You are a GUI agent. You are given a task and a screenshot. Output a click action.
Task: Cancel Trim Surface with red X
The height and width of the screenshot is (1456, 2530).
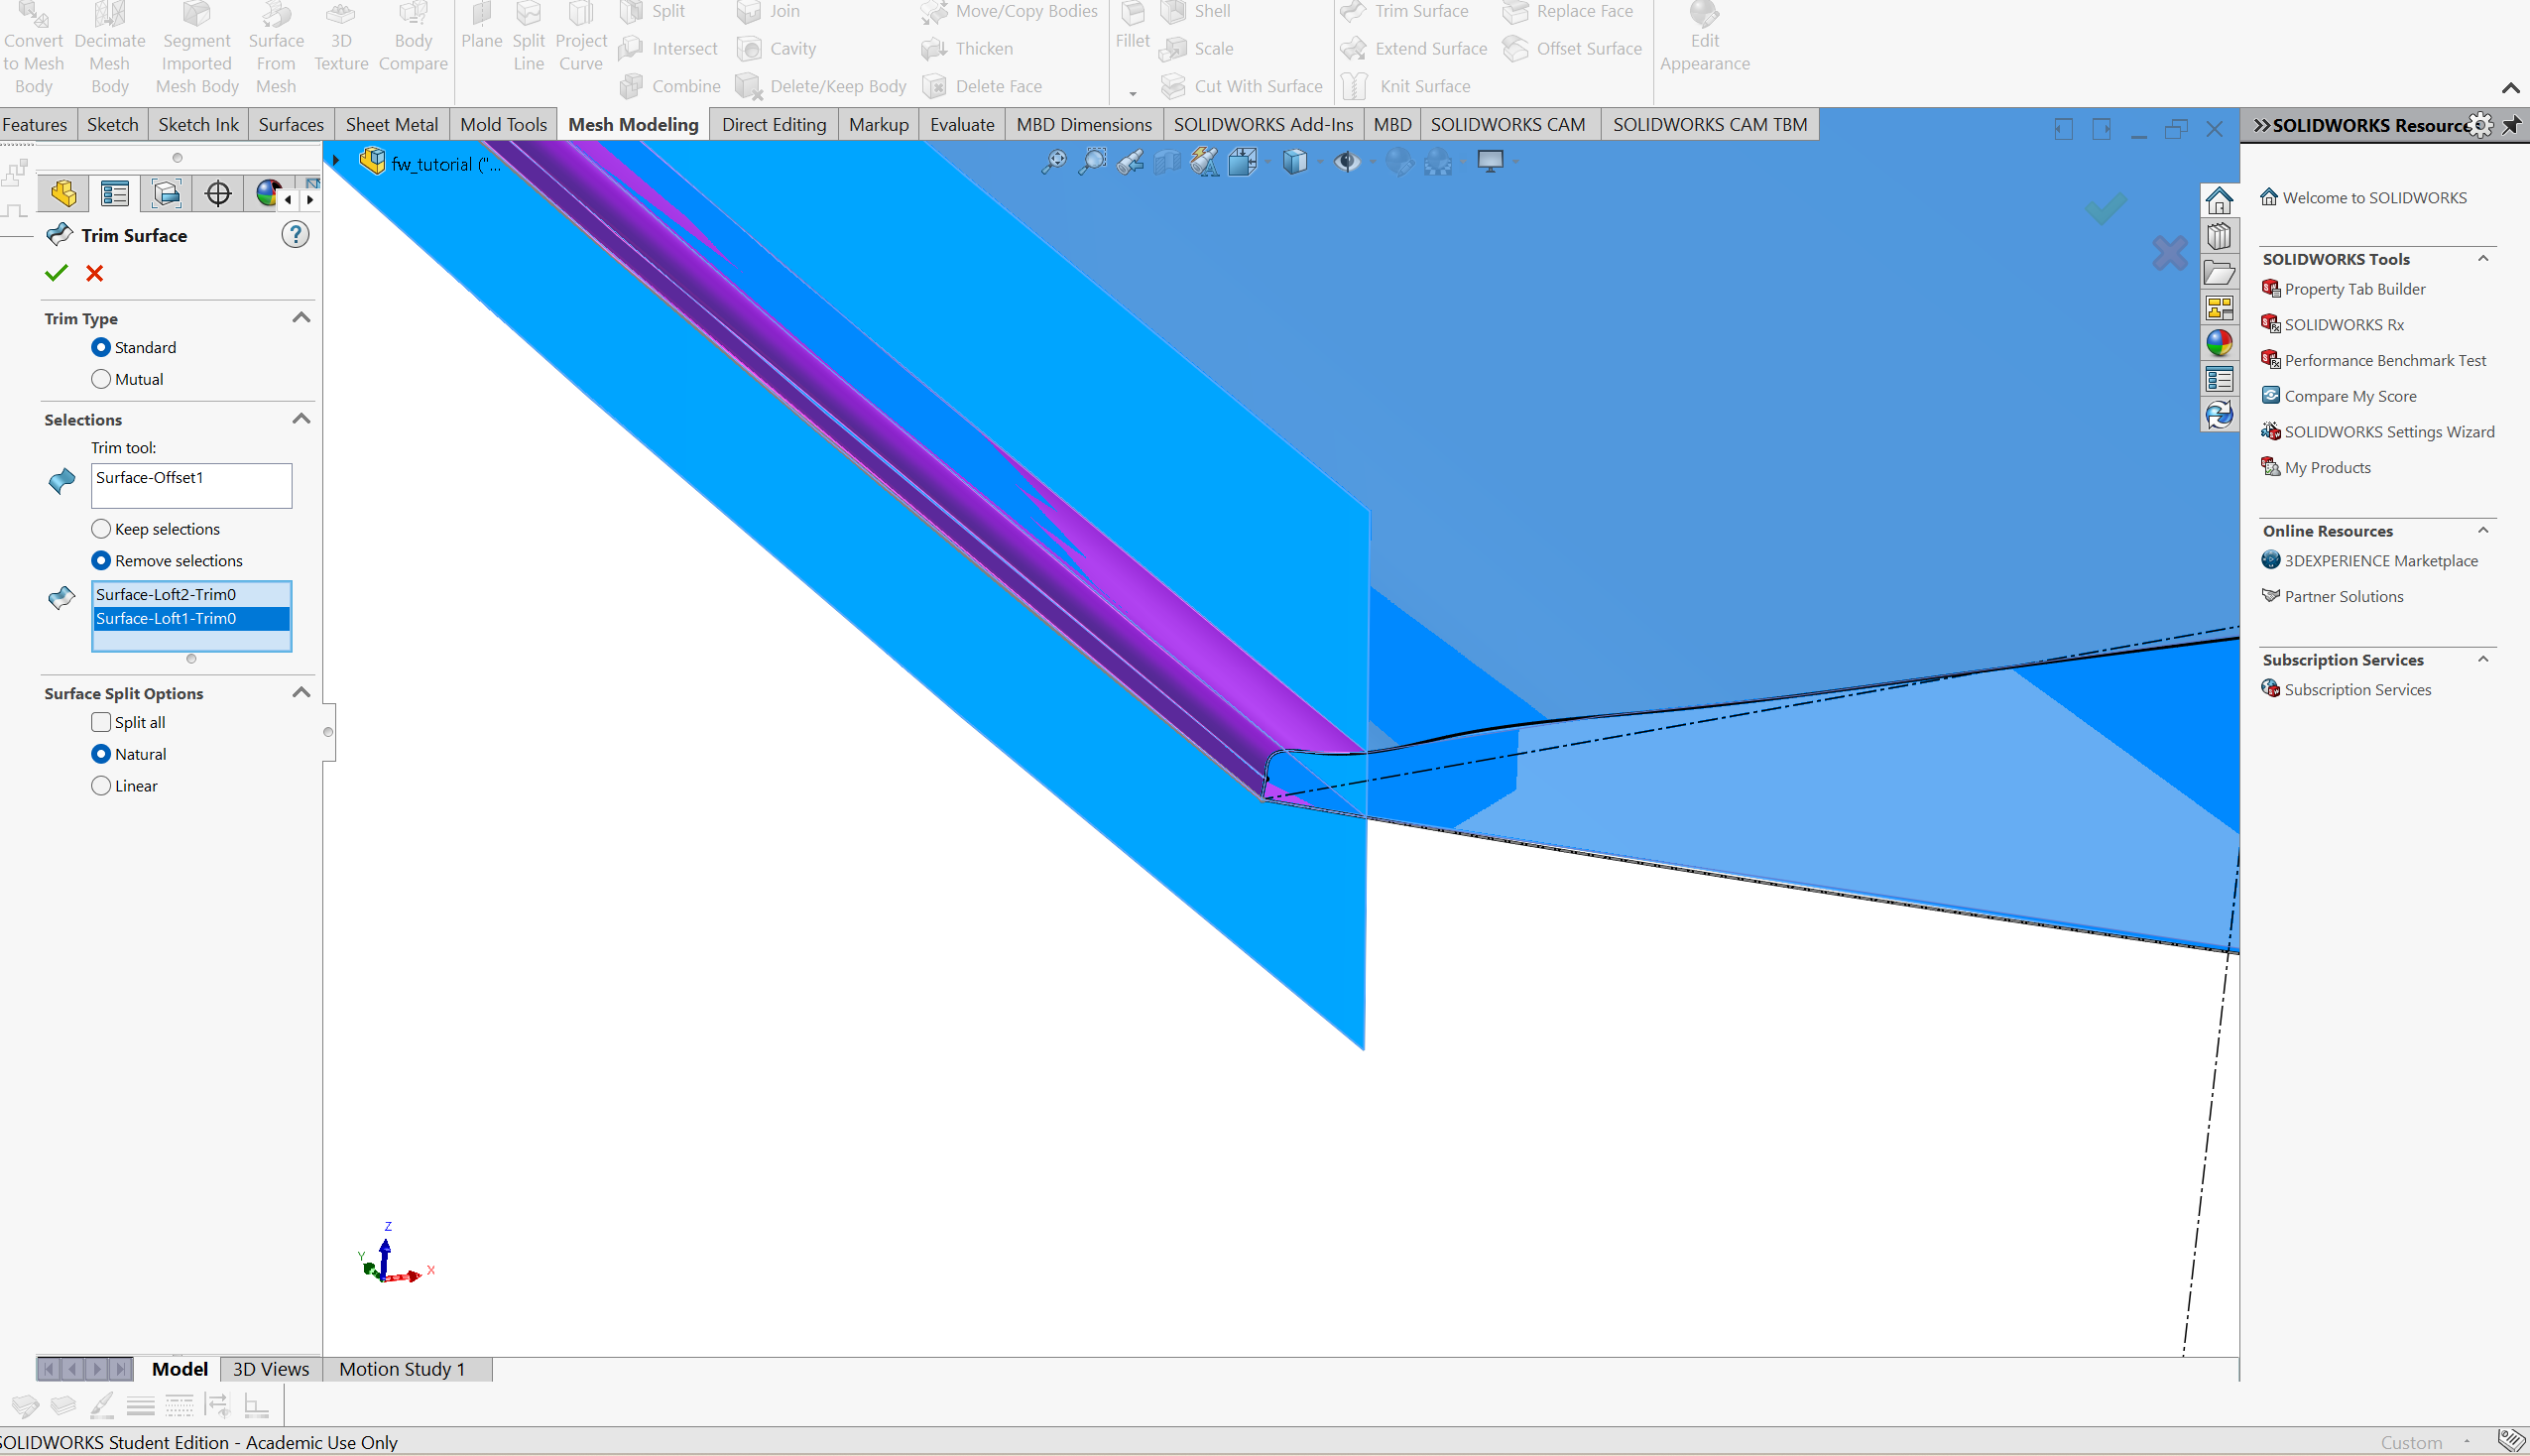click(x=95, y=273)
